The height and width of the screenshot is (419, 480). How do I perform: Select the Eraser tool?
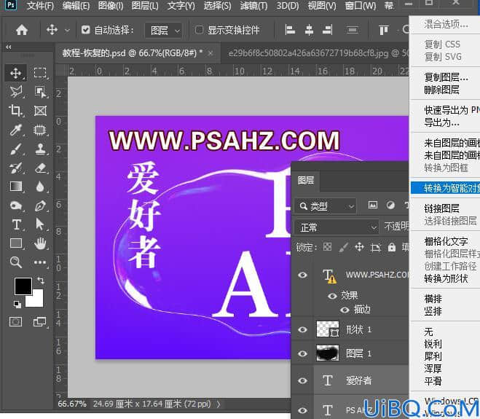40,168
